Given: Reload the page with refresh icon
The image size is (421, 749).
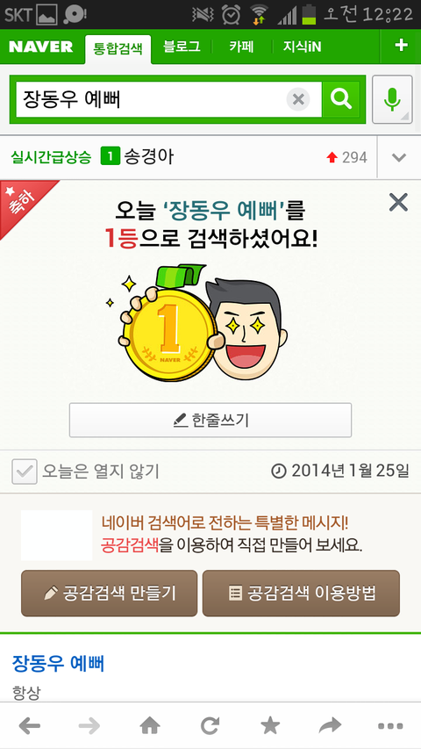Looking at the screenshot, I should coord(210,726).
